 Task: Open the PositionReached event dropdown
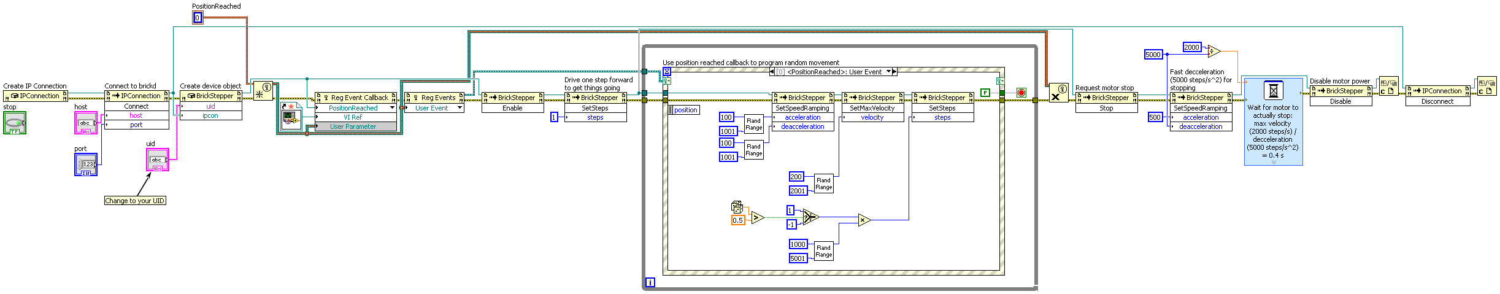tap(392, 108)
